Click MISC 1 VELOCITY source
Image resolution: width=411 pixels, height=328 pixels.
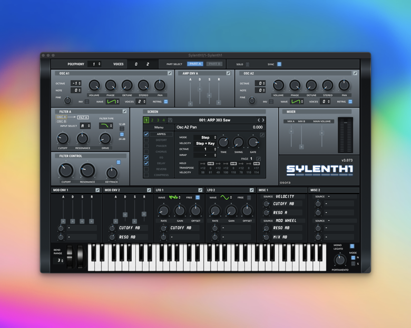coord(285,197)
